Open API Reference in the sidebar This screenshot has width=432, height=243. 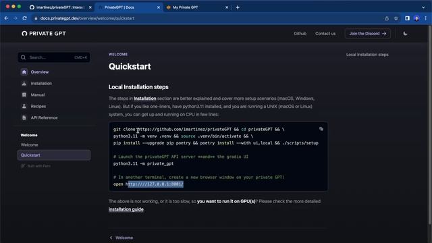click(44, 117)
